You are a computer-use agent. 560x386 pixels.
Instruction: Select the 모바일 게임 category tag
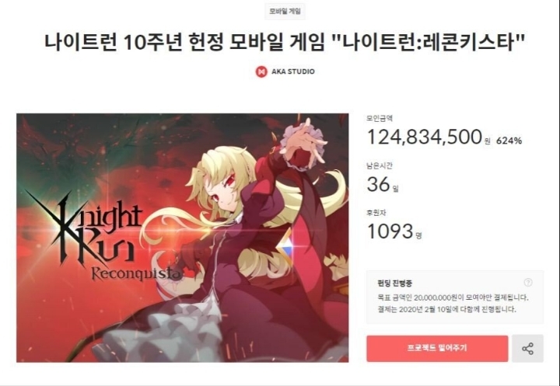[285, 12]
